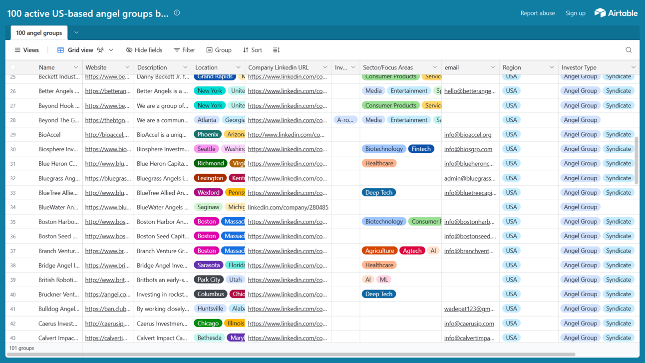
Task: Click the Biotechnology tag in Biosphere Inv... row
Action: [x=383, y=149]
